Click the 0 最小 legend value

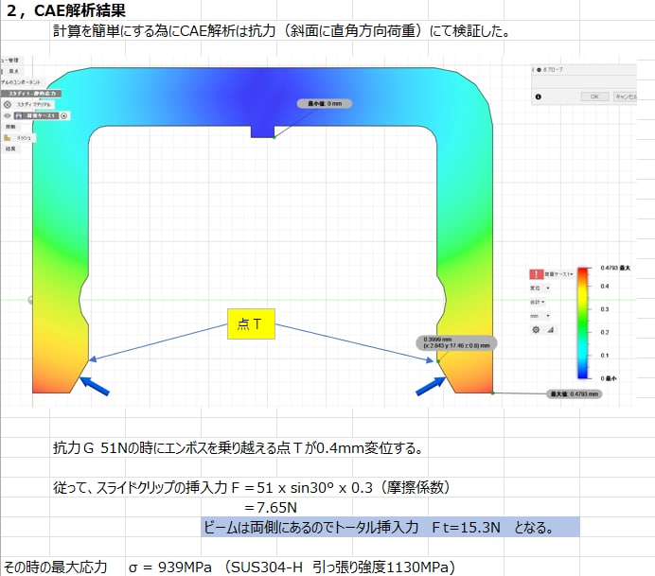[609, 378]
